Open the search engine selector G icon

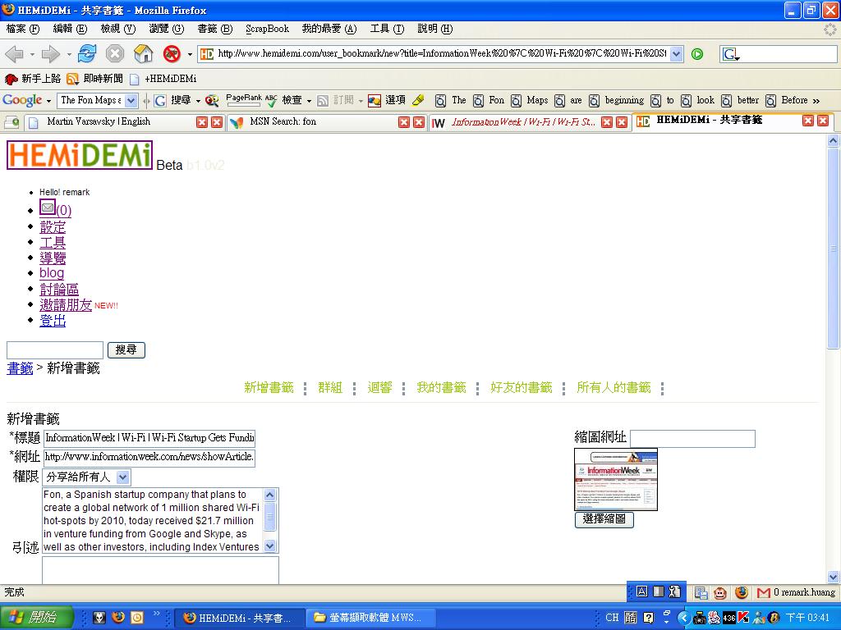pyautogui.click(x=730, y=54)
